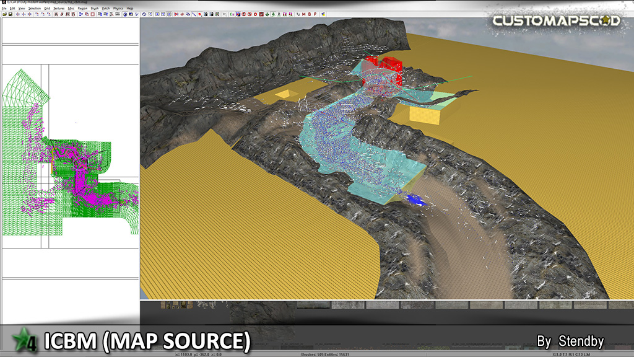The height and width of the screenshot is (357, 634).
Task: Click the second red-blue rotate axis icon
Action: [x=43, y=14]
